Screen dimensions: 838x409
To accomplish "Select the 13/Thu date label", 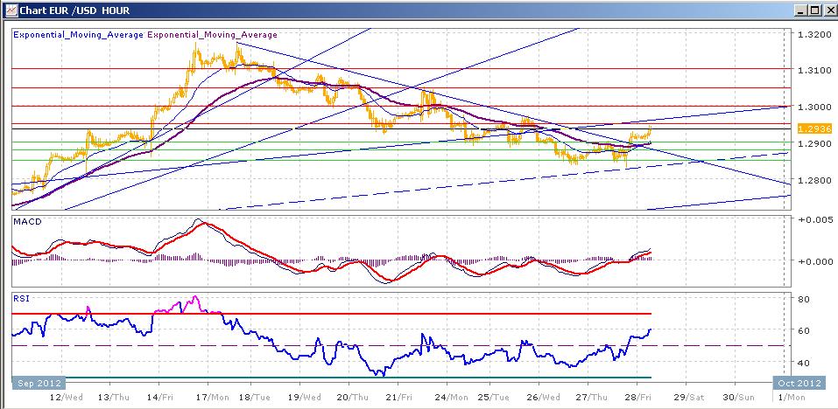I will pos(115,398).
